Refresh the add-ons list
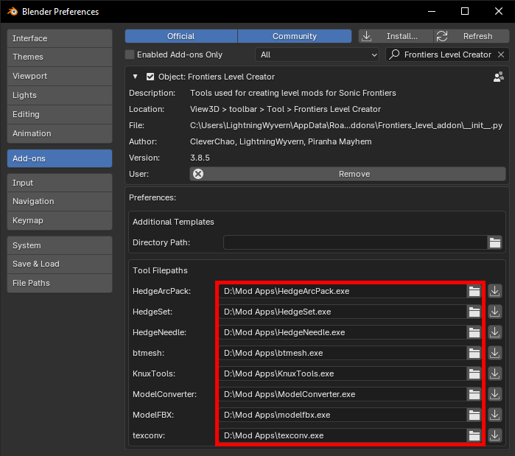 [472, 36]
